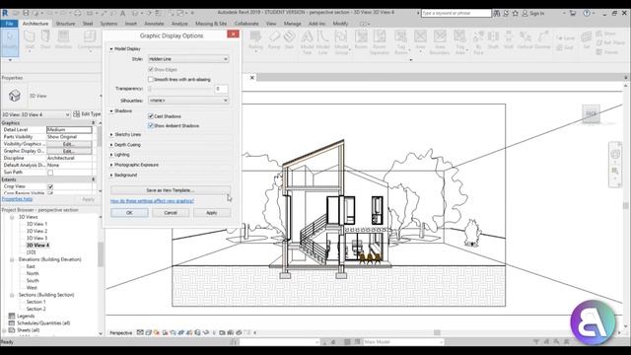Open the settings help link in dialog
This screenshot has width=631, height=355.
[x=152, y=201]
